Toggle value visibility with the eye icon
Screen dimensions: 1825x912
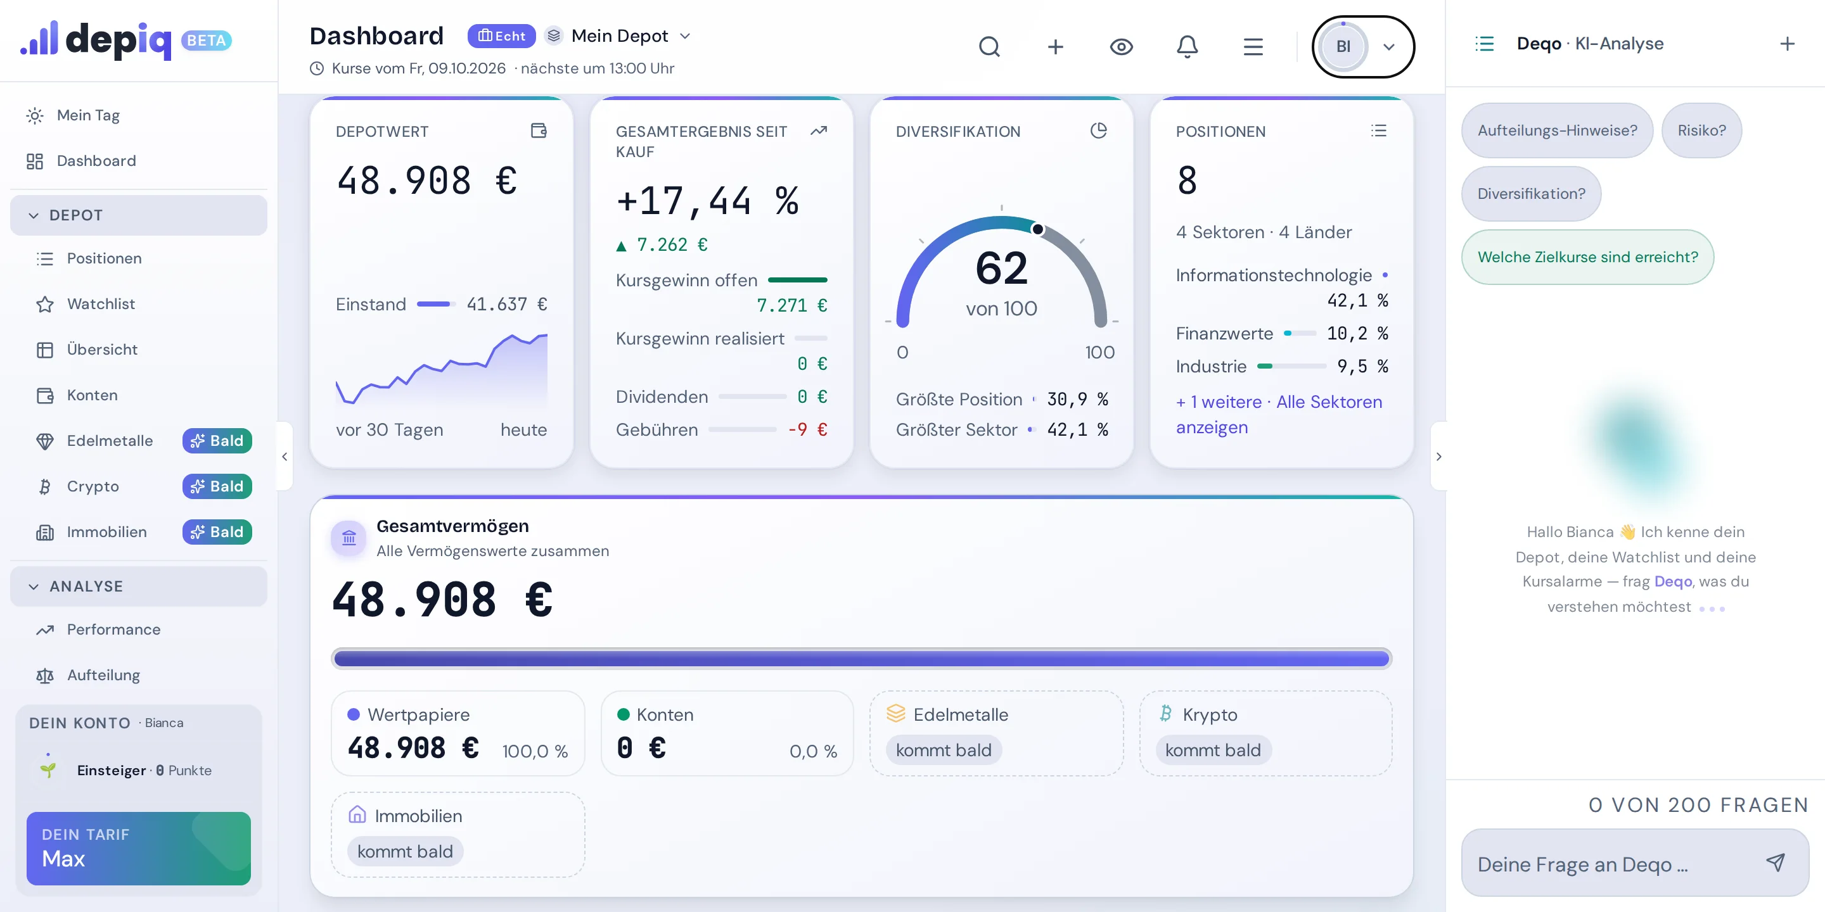[1122, 47]
